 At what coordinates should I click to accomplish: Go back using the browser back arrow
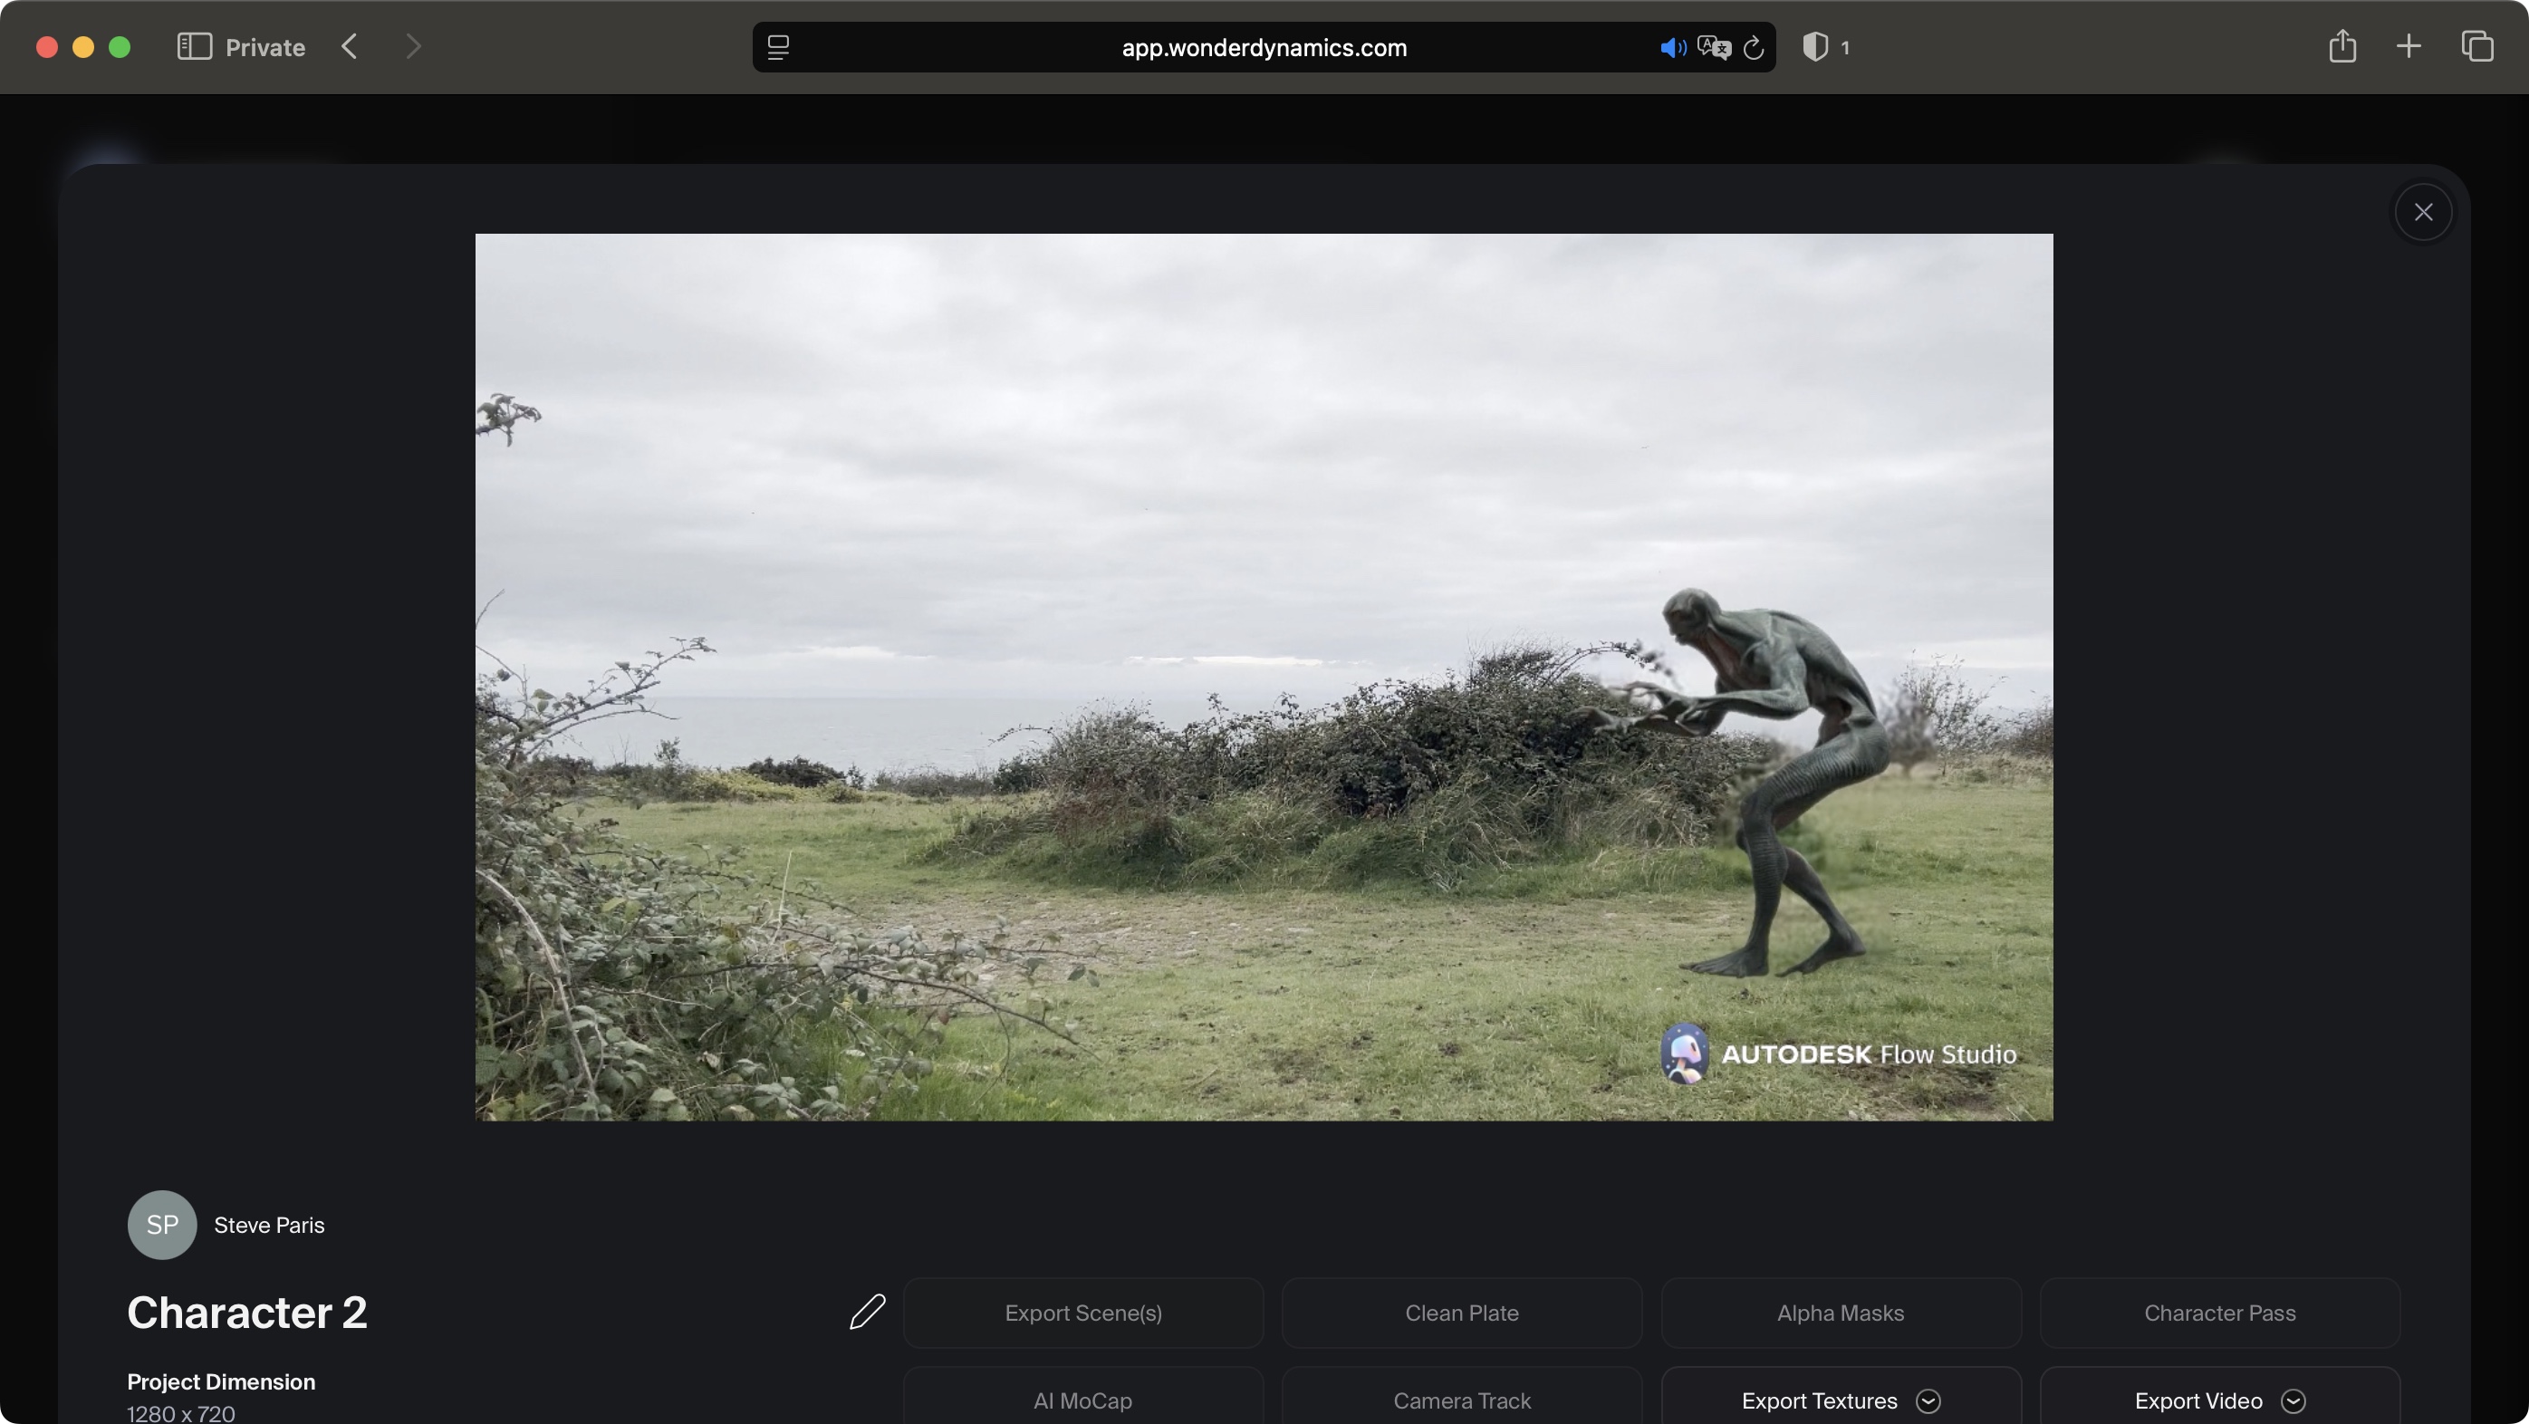350,46
